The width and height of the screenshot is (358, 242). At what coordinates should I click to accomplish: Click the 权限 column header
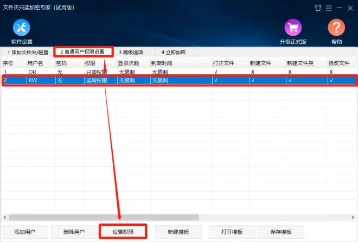pos(100,63)
